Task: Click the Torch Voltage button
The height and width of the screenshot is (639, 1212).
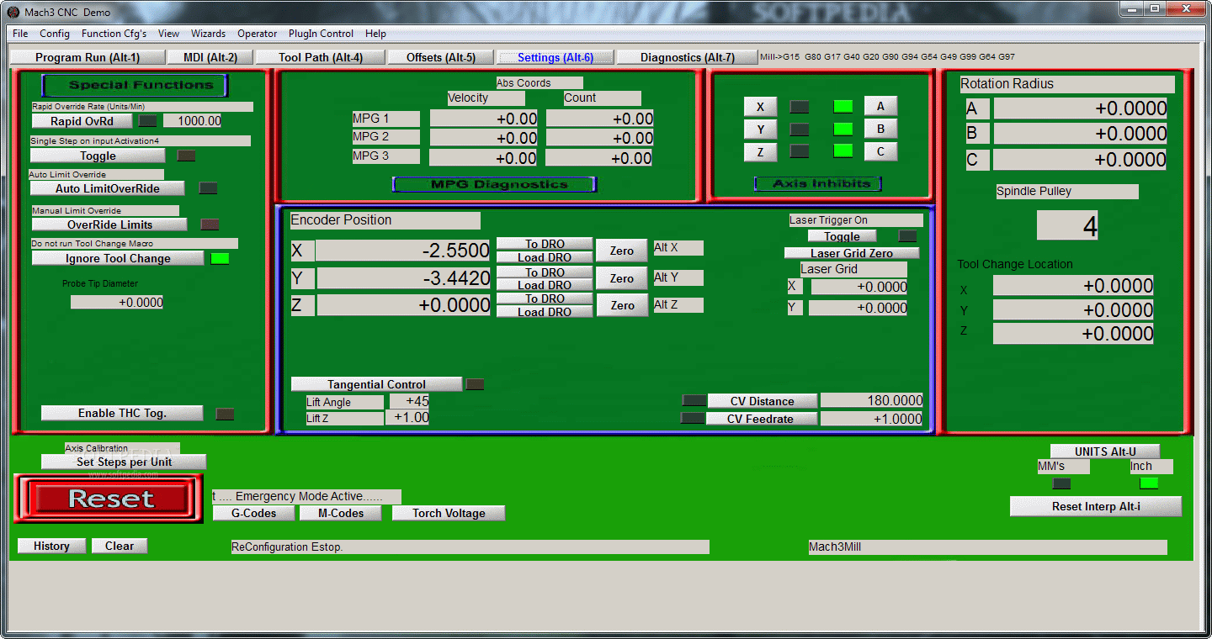Action: coord(449,513)
